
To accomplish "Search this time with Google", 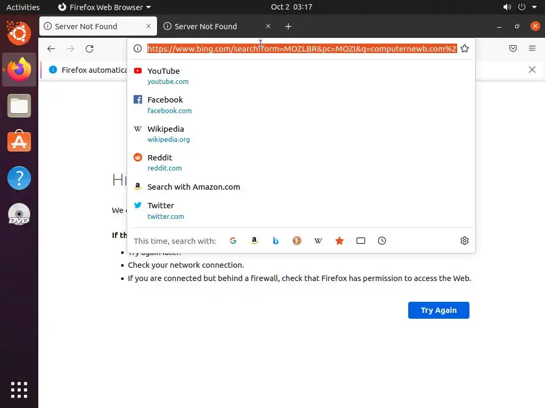I will 233,241.
